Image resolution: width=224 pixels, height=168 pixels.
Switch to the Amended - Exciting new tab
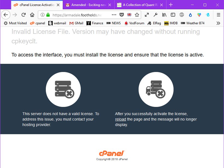[89, 5]
